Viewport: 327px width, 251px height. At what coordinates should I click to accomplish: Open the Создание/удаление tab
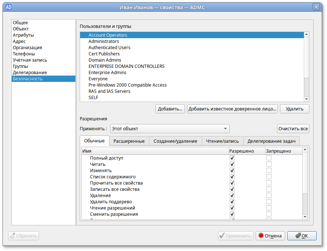175,141
